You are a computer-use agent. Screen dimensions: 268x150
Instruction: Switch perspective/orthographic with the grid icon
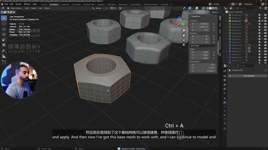click(184, 45)
